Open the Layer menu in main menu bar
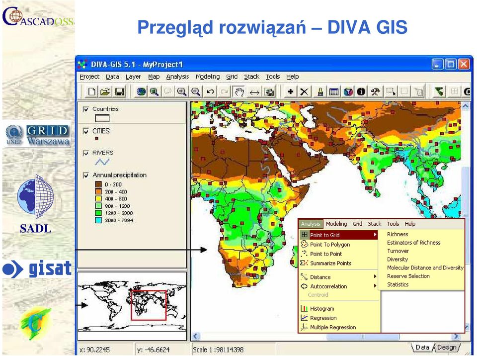This screenshot has height=356, width=477. [x=133, y=77]
